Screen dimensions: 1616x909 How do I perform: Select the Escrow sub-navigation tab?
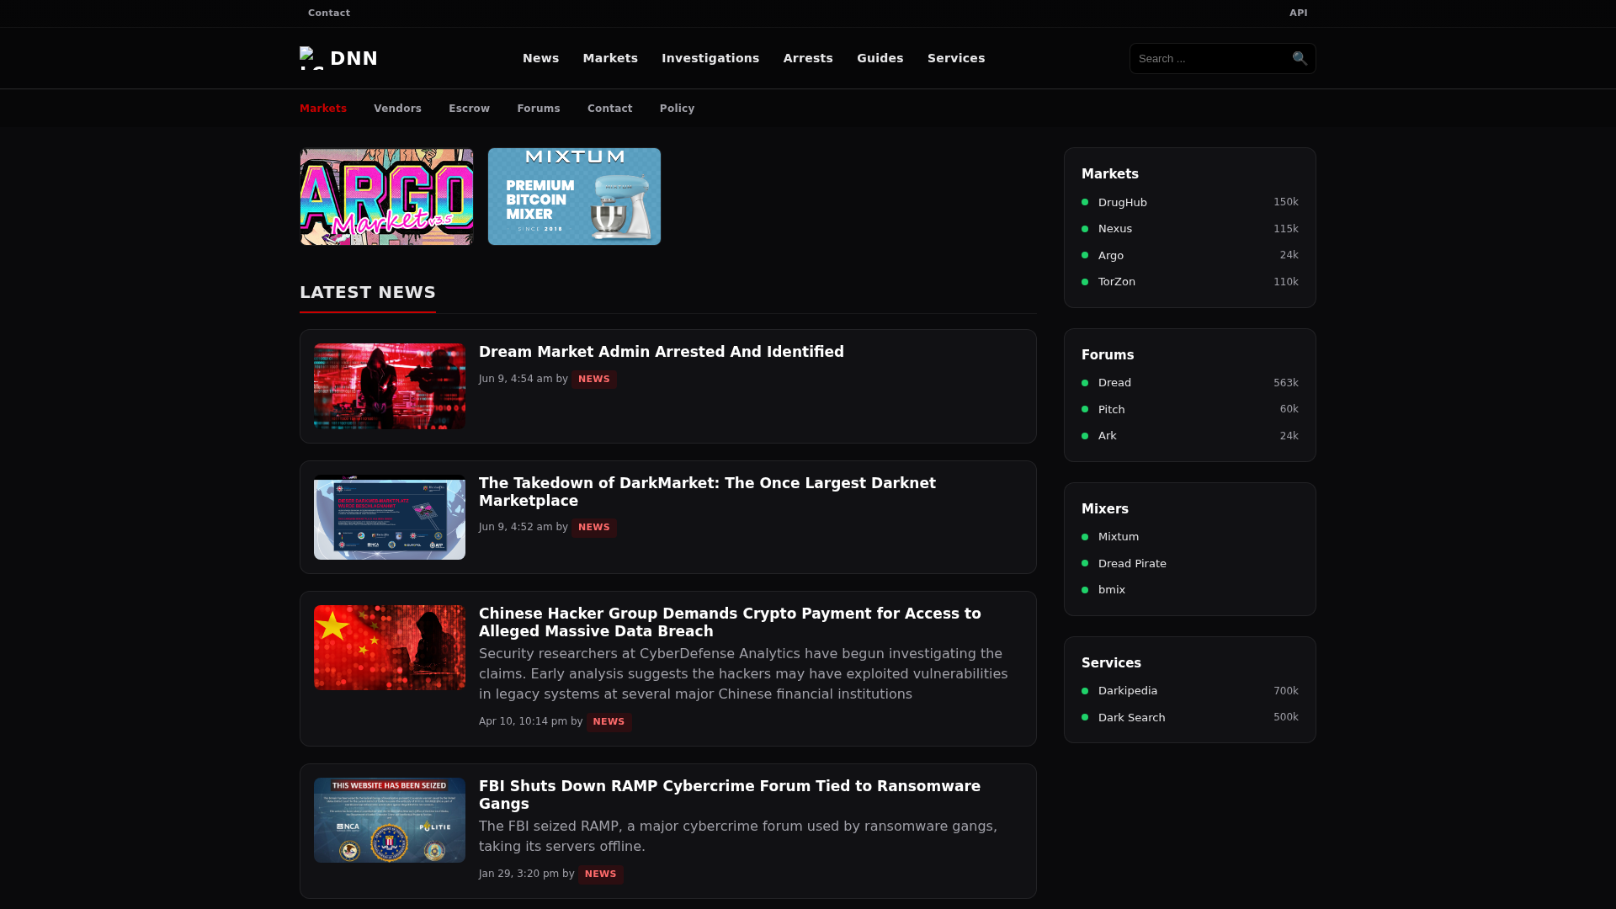(x=469, y=109)
